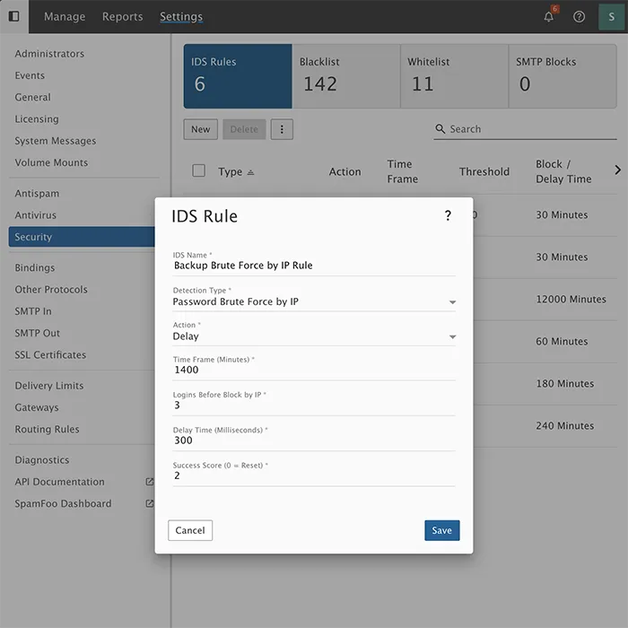Toggle the select-all checkbox in table header
The height and width of the screenshot is (628, 628).
(198, 170)
